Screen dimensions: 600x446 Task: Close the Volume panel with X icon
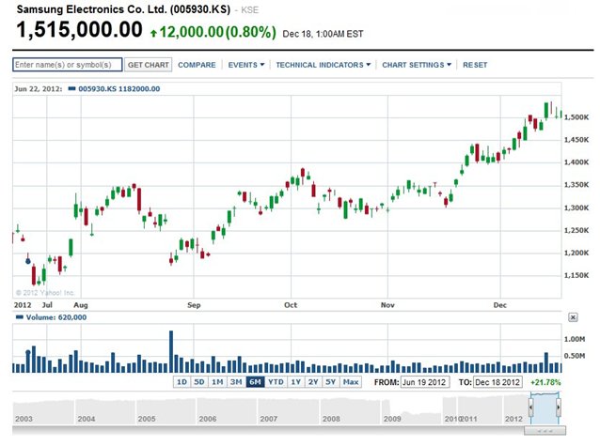(x=573, y=317)
